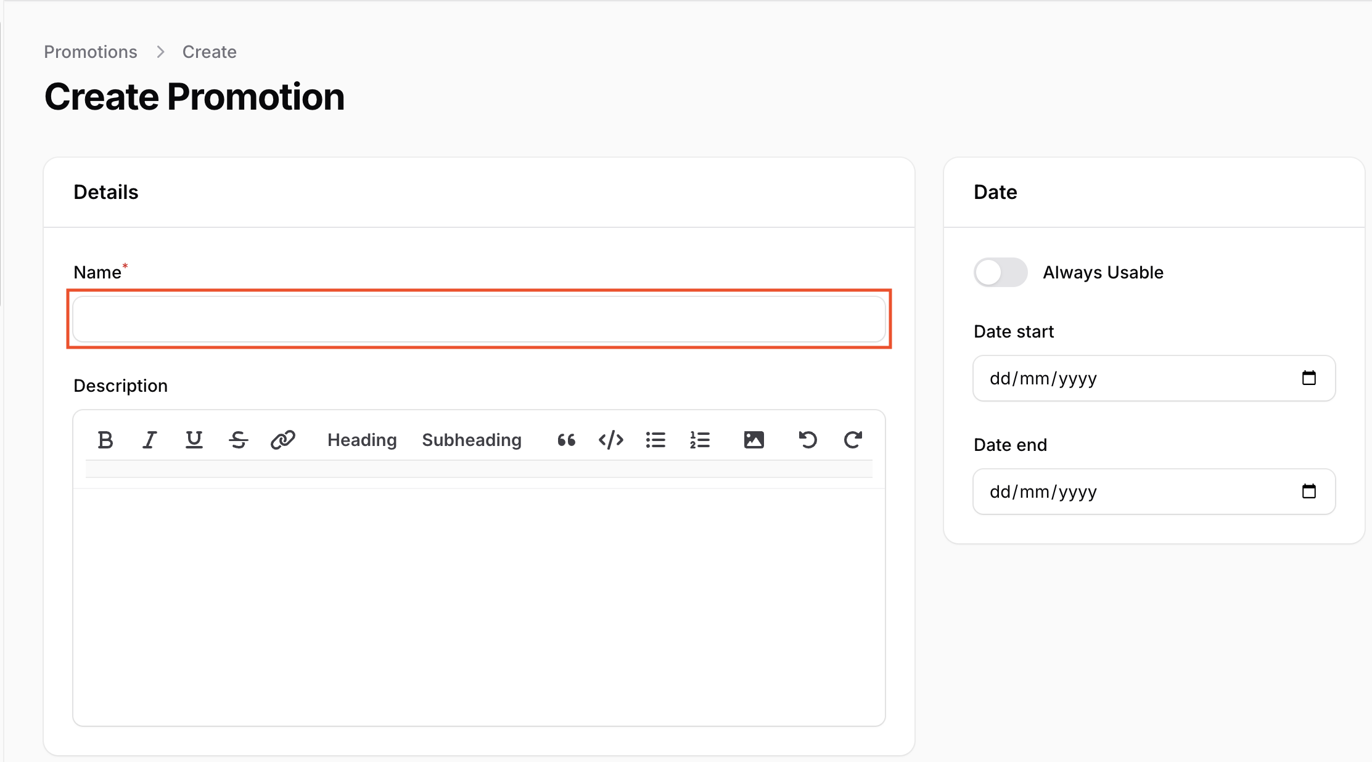1372x762 pixels.
Task: Toggle bold formatting in description editor
Action: (105, 440)
